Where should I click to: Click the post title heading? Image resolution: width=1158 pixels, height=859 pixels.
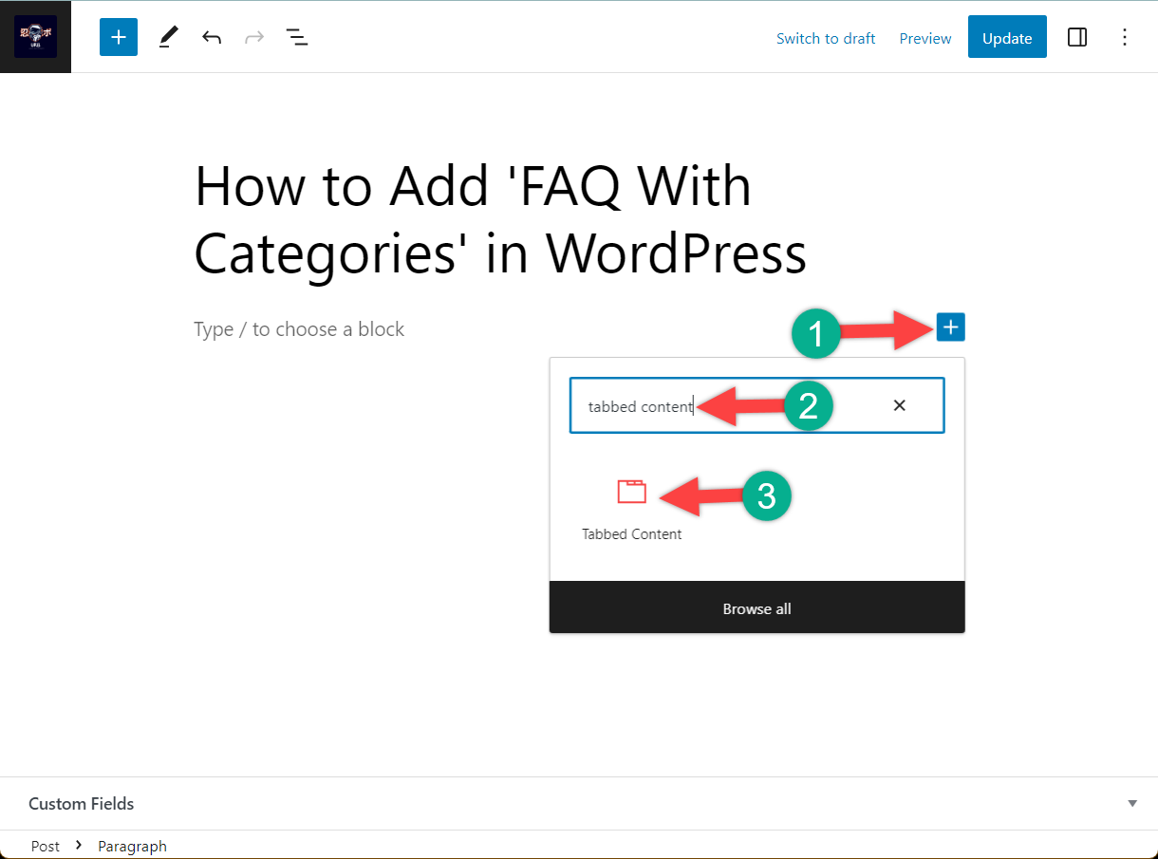point(500,219)
